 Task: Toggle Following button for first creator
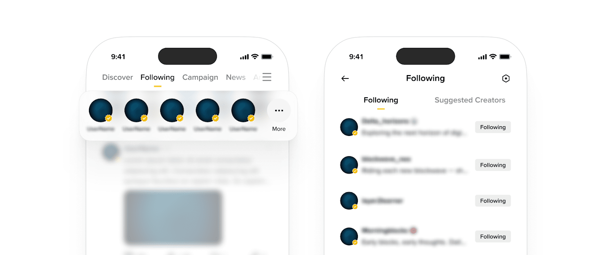pos(493,127)
